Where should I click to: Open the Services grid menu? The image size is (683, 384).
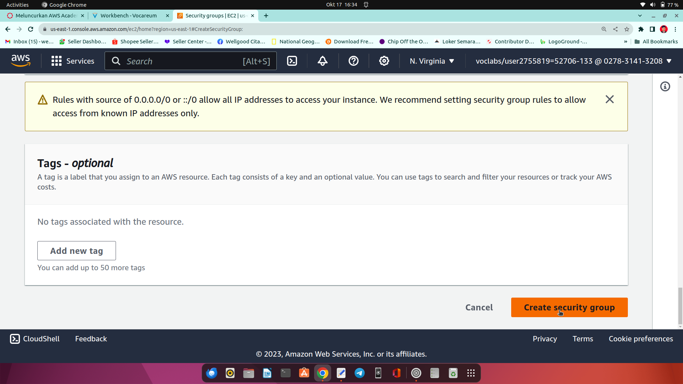73,61
